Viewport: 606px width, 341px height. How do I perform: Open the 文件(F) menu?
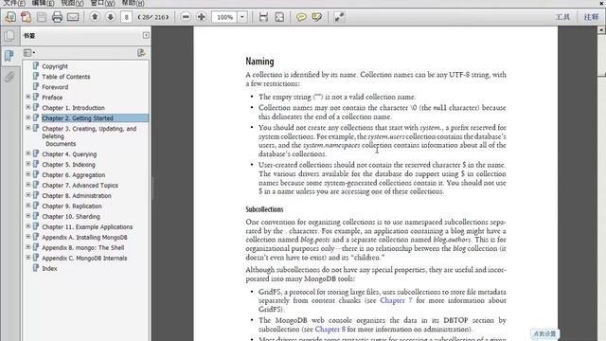[x=14, y=3]
